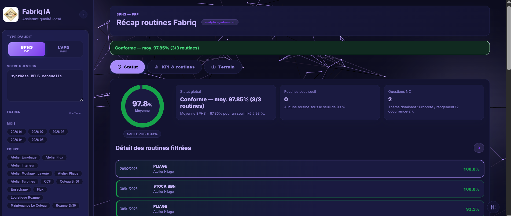Open the KPI & routines tab
The image size is (511, 216).
pos(175,67)
